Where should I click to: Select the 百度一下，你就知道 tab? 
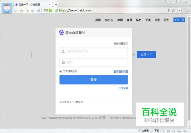click(33, 4)
